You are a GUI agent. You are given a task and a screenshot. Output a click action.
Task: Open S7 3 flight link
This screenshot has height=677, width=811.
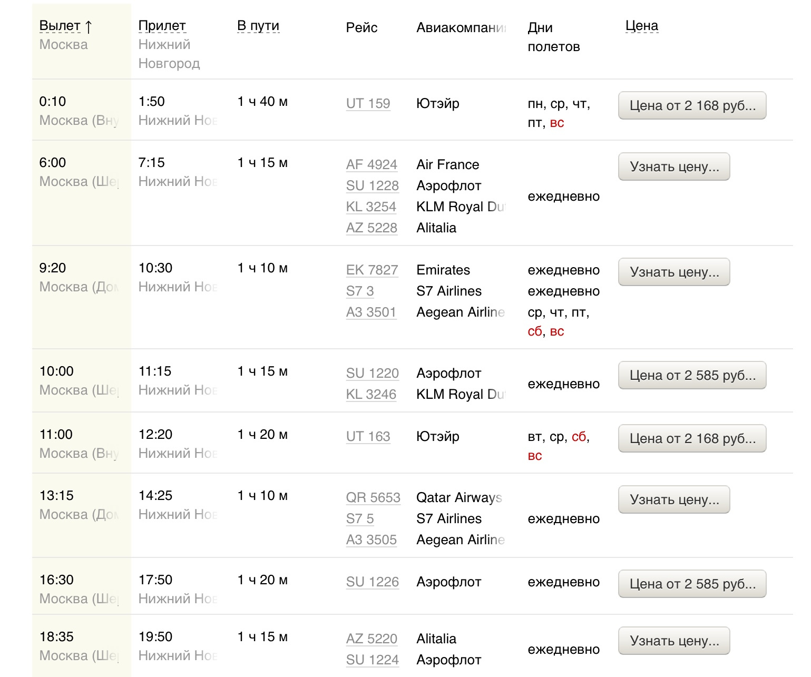[360, 291]
